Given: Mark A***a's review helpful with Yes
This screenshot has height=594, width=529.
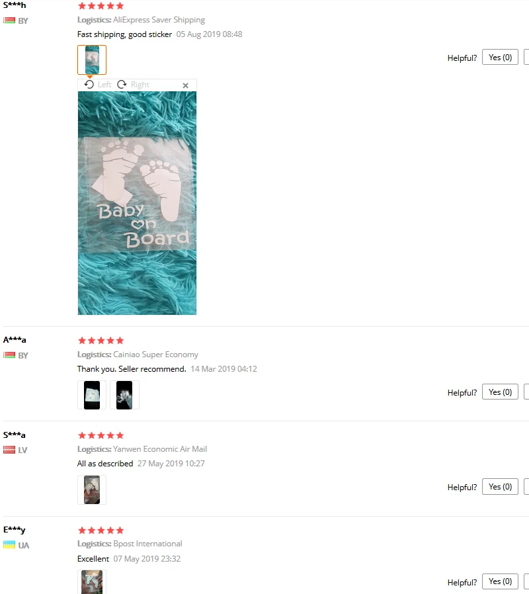Looking at the screenshot, I should tap(500, 392).
